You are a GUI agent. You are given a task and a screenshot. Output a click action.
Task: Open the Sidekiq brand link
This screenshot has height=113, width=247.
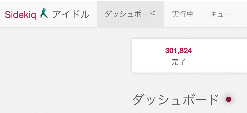tap(20, 14)
